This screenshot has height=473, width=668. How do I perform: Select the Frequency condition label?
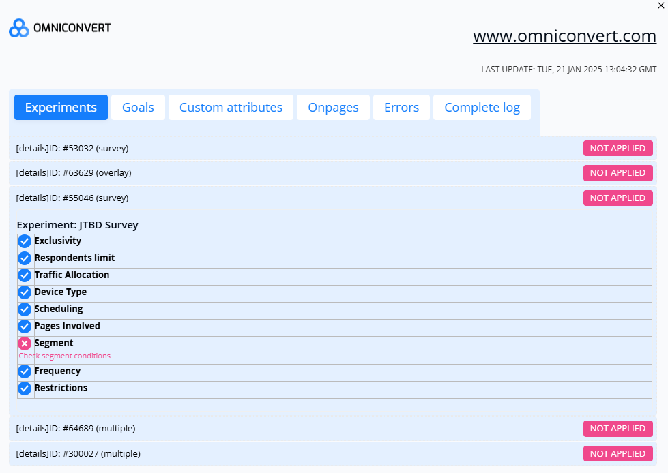(x=57, y=371)
